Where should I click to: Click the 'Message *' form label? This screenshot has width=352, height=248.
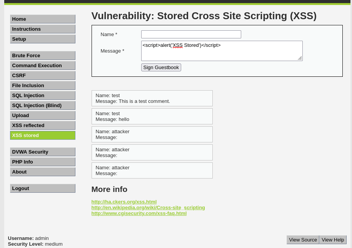pos(112,51)
